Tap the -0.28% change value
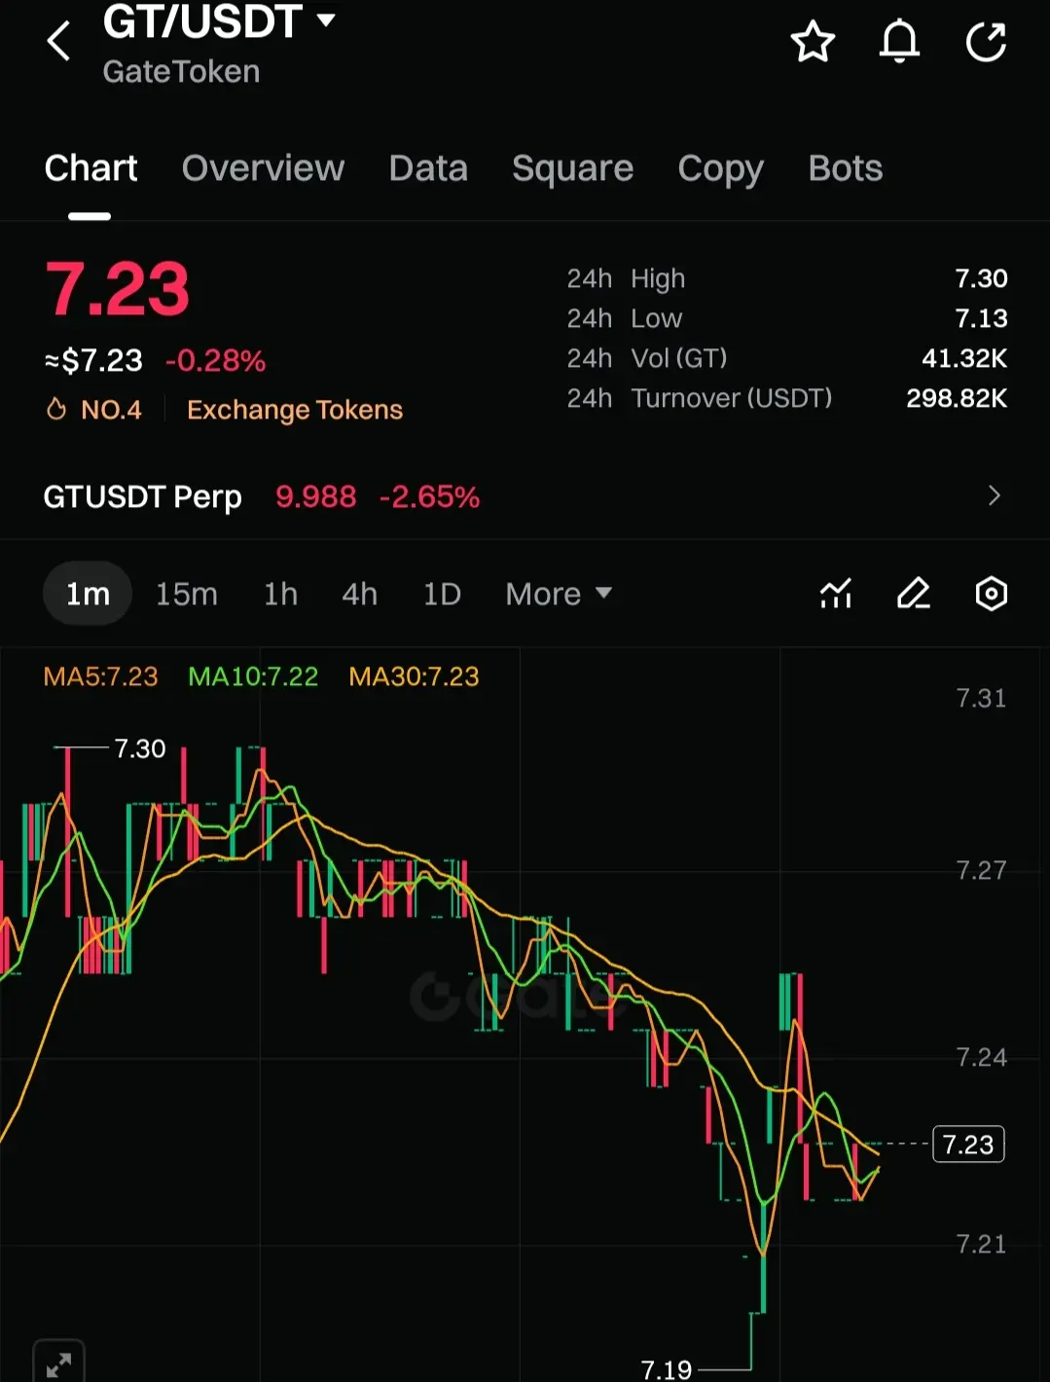The height and width of the screenshot is (1382, 1050). 215,361
